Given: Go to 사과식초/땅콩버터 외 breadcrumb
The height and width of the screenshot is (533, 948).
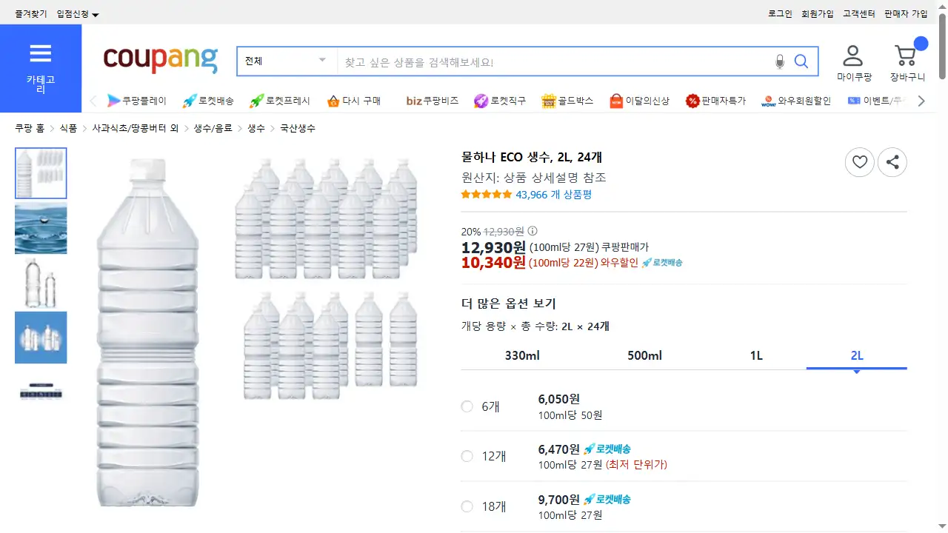Looking at the screenshot, I should point(136,128).
